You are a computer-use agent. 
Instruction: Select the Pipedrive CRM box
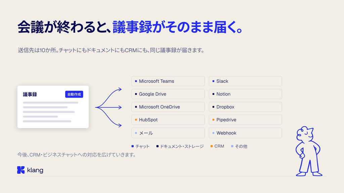point(245,120)
